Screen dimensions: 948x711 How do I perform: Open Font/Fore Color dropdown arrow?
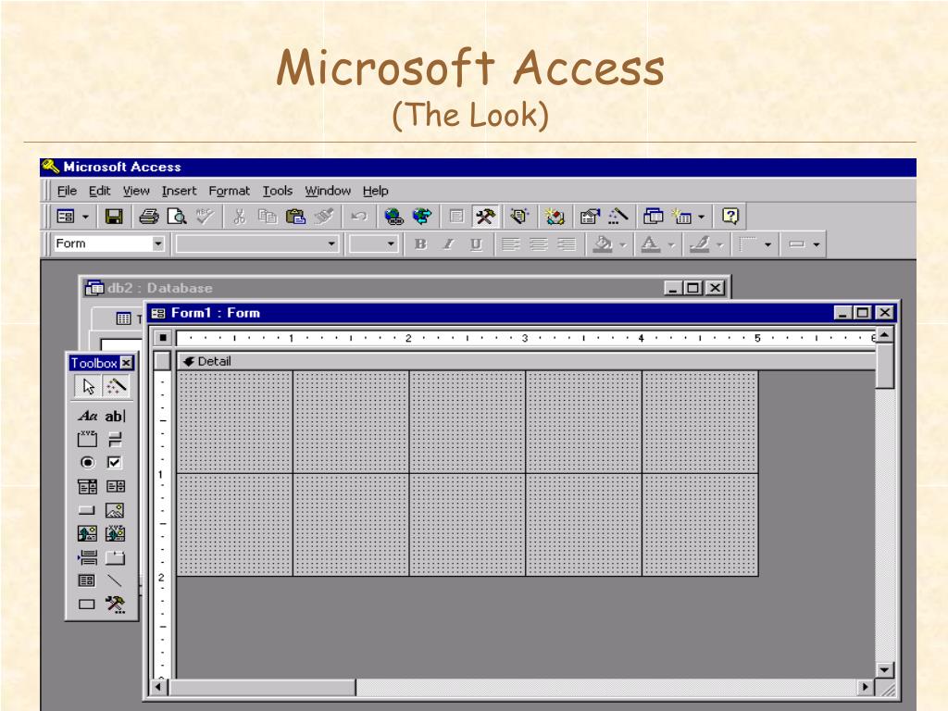tap(671, 244)
